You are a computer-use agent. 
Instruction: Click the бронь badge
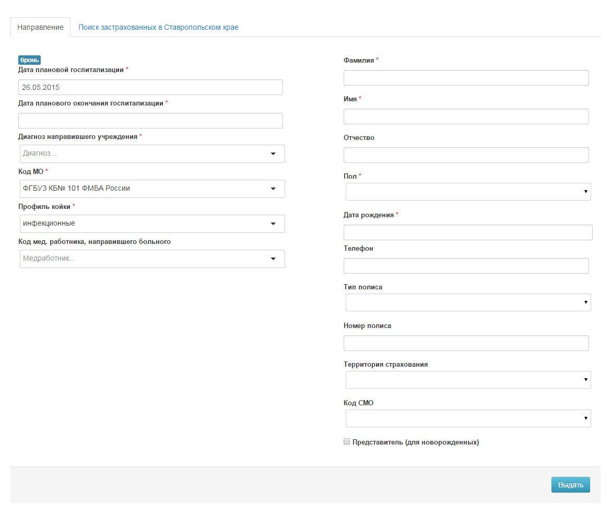click(x=30, y=60)
